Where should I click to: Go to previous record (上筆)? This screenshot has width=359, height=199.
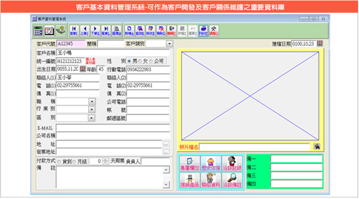tap(84, 31)
